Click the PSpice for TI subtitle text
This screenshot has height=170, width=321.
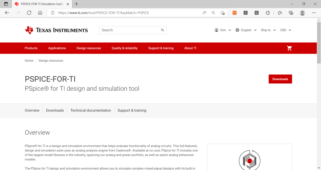[x=82, y=89]
